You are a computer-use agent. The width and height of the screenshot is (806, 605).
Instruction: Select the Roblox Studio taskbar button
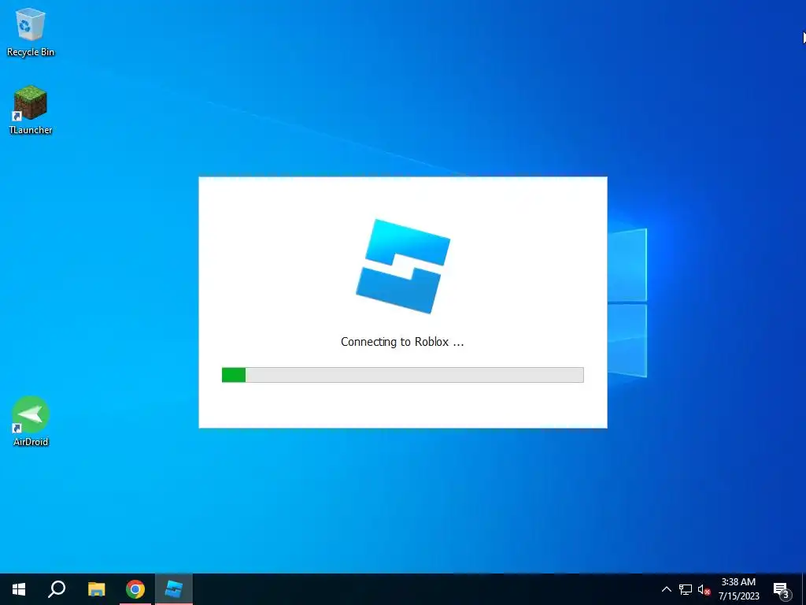[x=174, y=589]
